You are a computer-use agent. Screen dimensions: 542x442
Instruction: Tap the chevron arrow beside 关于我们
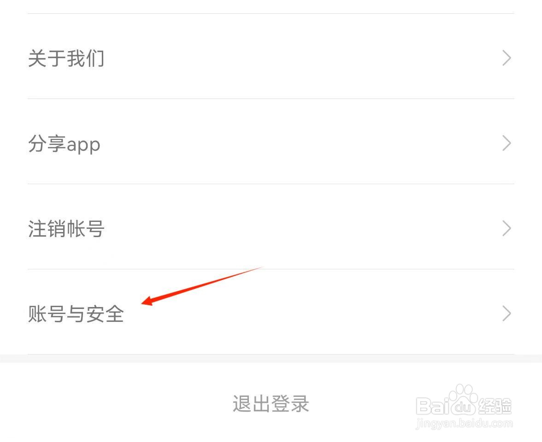507,58
